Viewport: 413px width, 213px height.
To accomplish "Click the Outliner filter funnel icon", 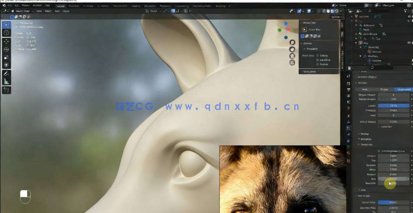I will click(406, 12).
